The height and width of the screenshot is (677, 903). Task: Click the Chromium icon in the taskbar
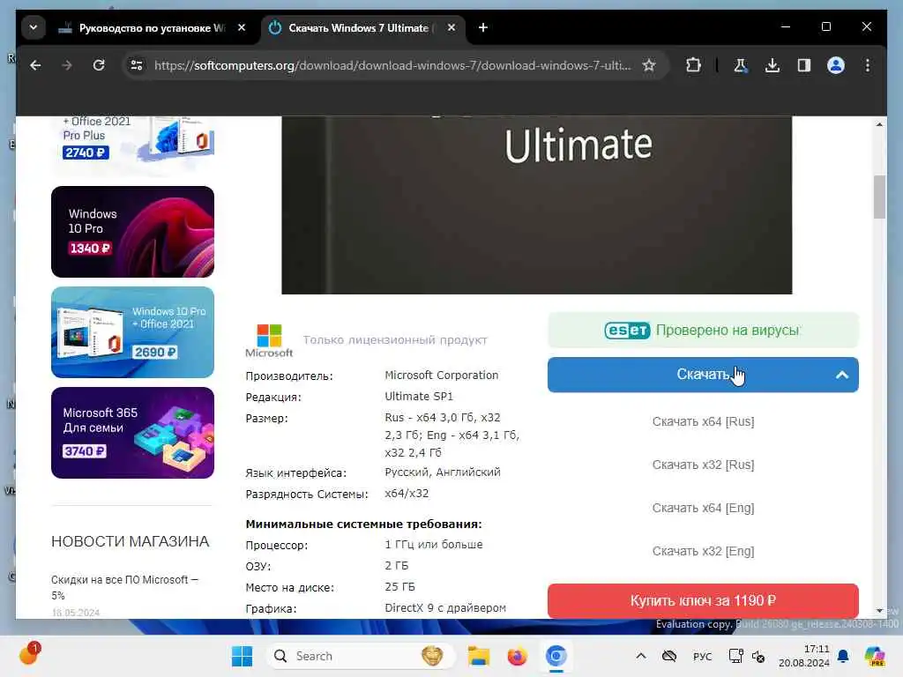[x=556, y=656]
